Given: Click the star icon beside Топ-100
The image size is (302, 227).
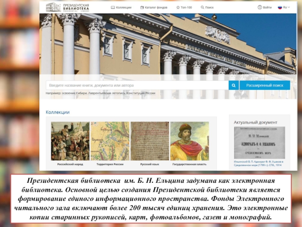Looking at the screenshot, I should [x=178, y=8].
